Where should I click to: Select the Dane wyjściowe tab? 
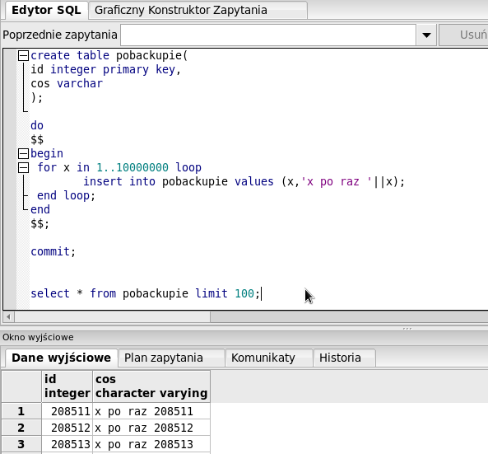coord(62,358)
